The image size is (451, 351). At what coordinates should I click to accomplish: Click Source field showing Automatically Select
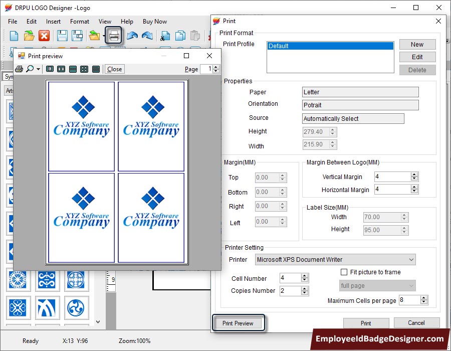pyautogui.click(x=353, y=118)
